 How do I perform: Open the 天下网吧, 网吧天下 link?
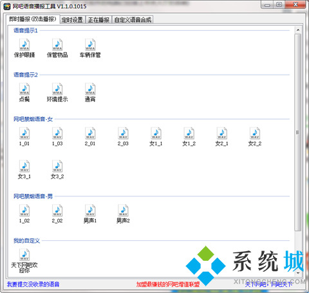[x=268, y=285]
